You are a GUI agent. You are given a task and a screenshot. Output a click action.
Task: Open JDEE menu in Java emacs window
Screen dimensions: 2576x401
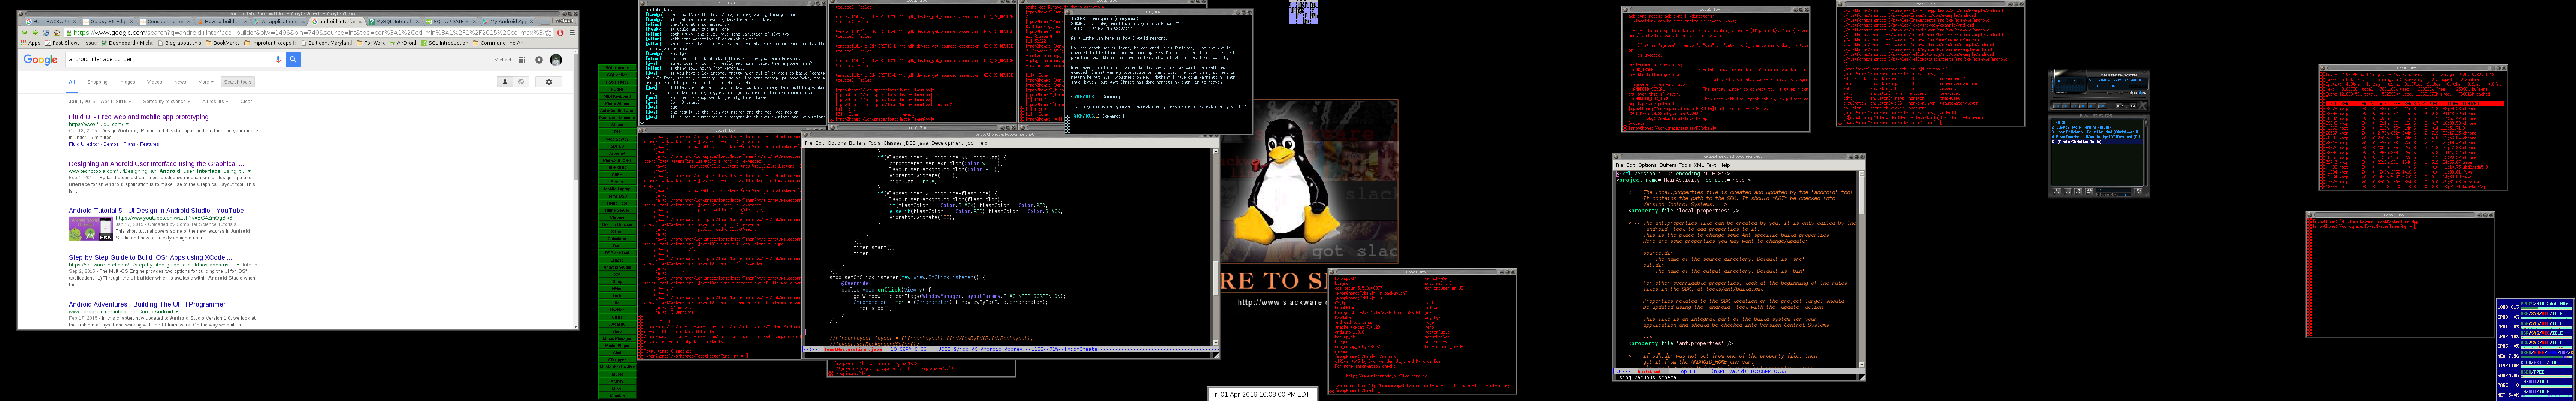coord(910,143)
